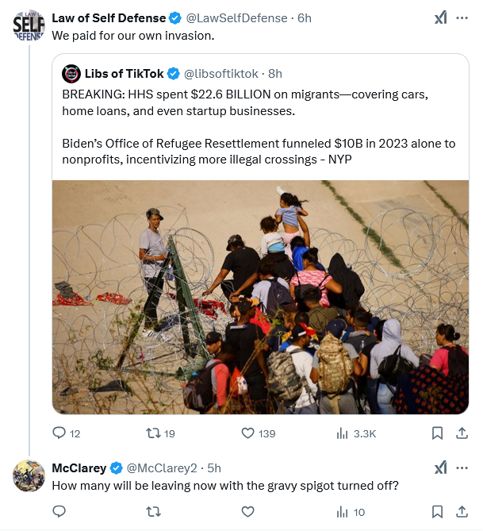This screenshot has width=483, height=531.
Task: Reply to the Law of Self Defense post
Action: 59,433
